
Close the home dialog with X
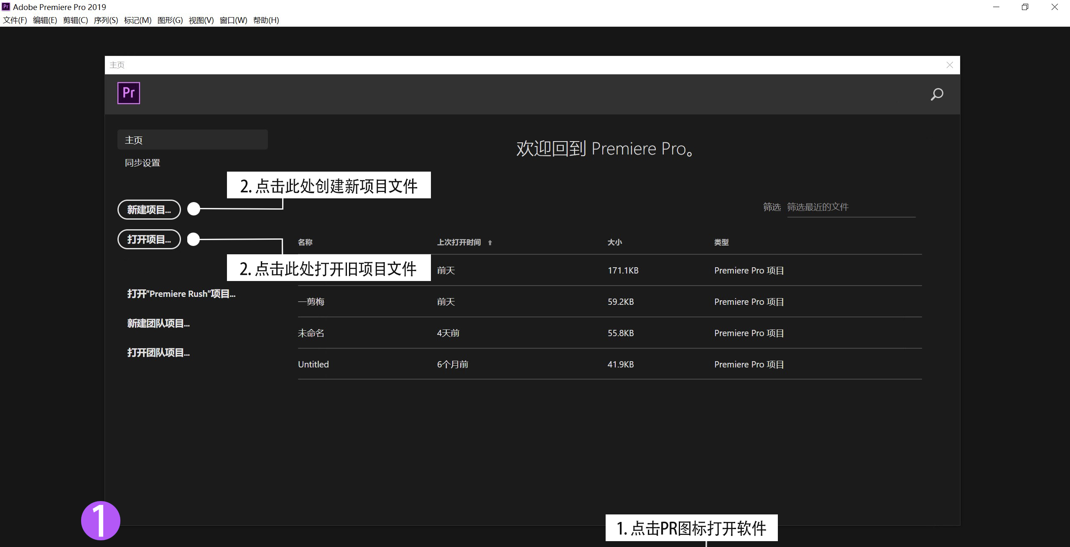click(x=949, y=65)
